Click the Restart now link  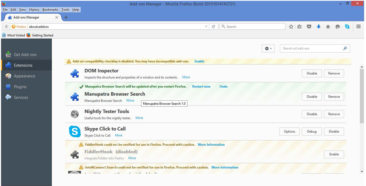click(201, 87)
